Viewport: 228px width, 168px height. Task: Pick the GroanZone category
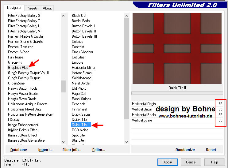(16, 83)
